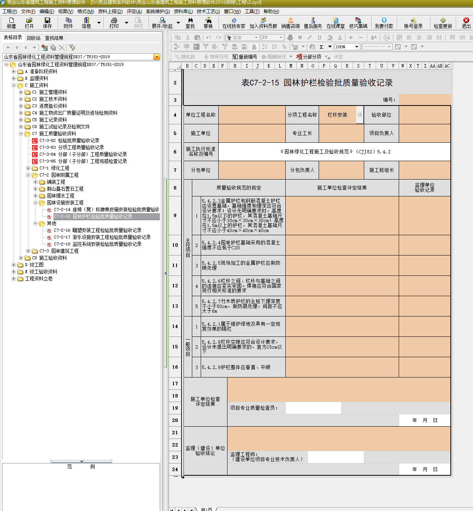This screenshot has height=511, width=473.
Task: Click the 编号 input cell
Action: [x=425, y=100]
